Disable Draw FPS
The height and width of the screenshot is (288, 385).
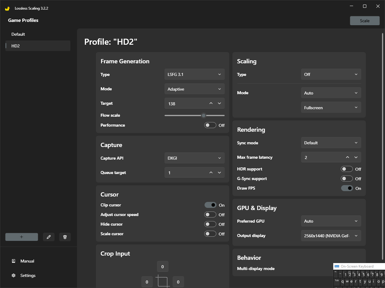pyautogui.click(x=347, y=188)
